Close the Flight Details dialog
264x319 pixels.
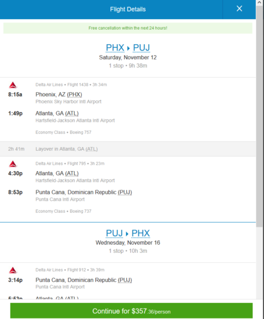point(239,9)
